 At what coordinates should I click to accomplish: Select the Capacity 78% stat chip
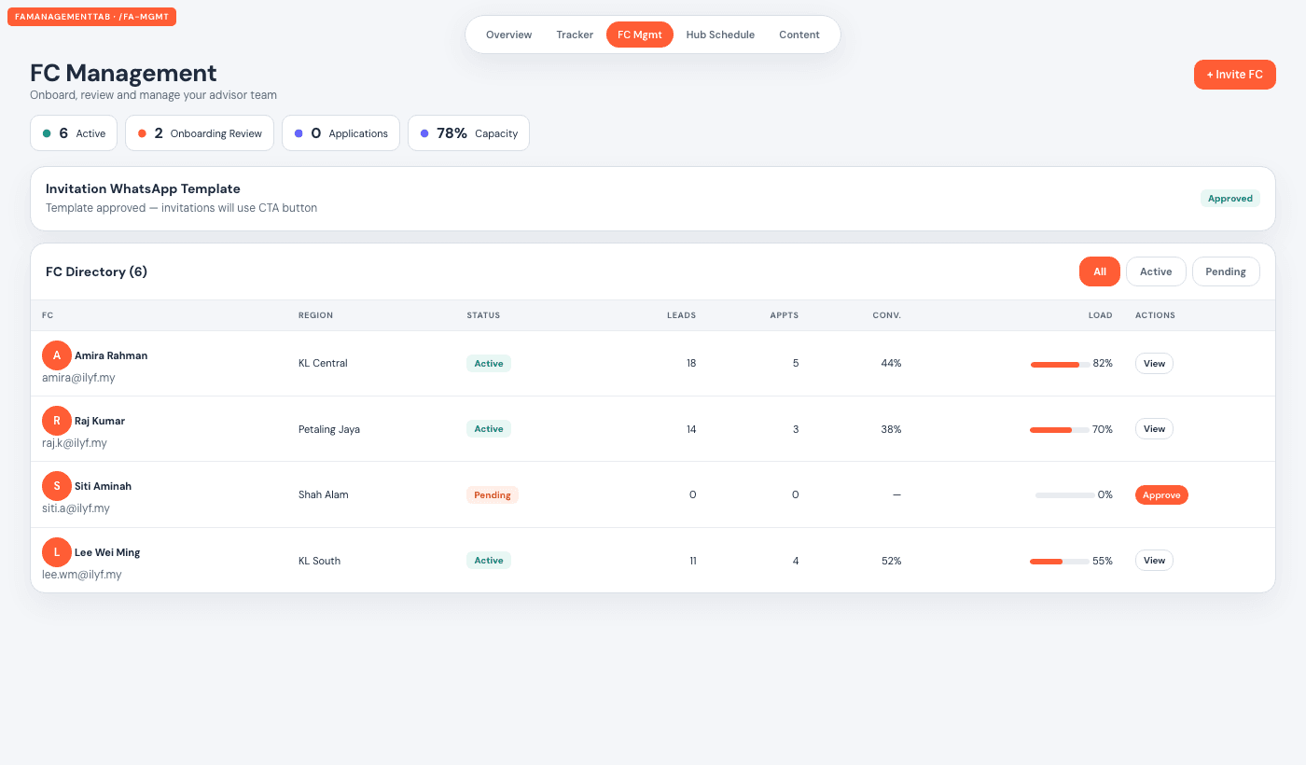[x=468, y=133]
